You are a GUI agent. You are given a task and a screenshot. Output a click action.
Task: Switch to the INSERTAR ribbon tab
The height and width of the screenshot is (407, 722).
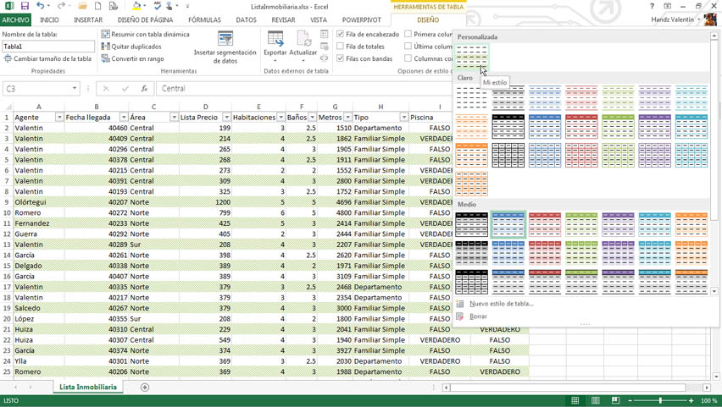pos(88,19)
